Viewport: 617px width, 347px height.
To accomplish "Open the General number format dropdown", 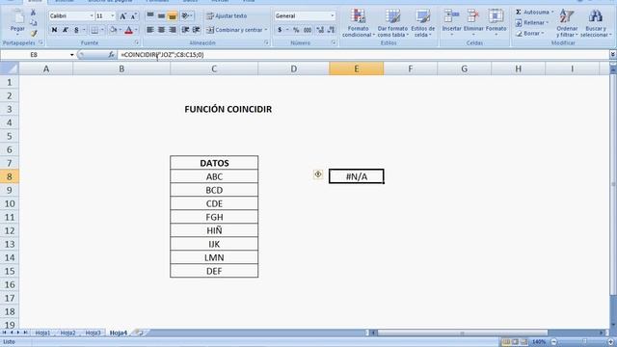I will 333,16.
